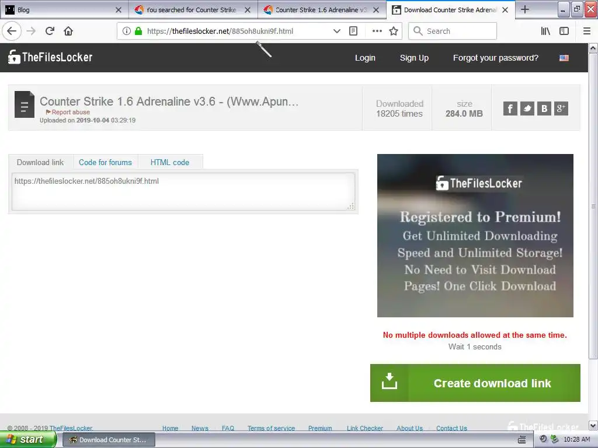Click the Download Counter St... taskbar button
The image size is (598, 448).
point(109,440)
